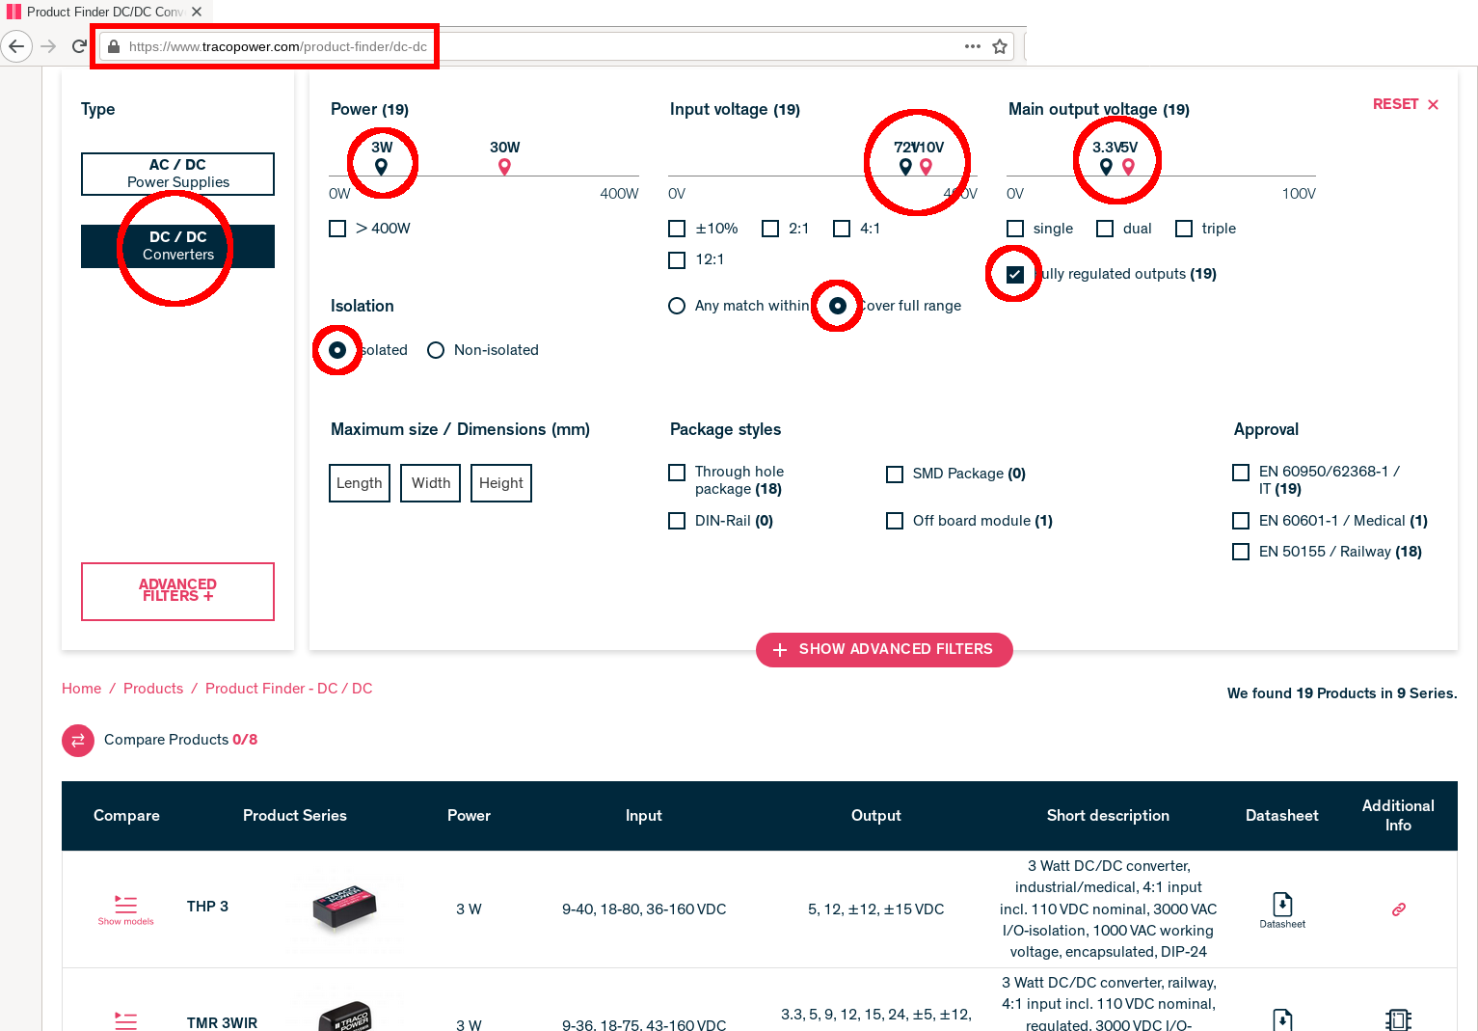
Task: Click the Length dimension field
Action: [360, 483]
